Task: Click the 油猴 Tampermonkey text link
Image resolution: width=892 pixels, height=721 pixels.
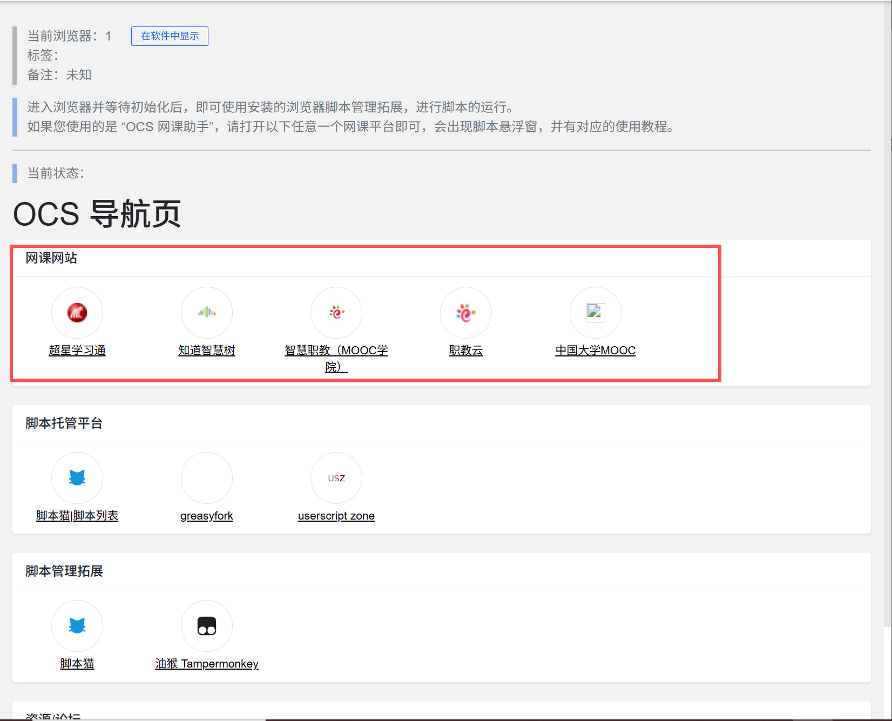Action: [x=207, y=664]
